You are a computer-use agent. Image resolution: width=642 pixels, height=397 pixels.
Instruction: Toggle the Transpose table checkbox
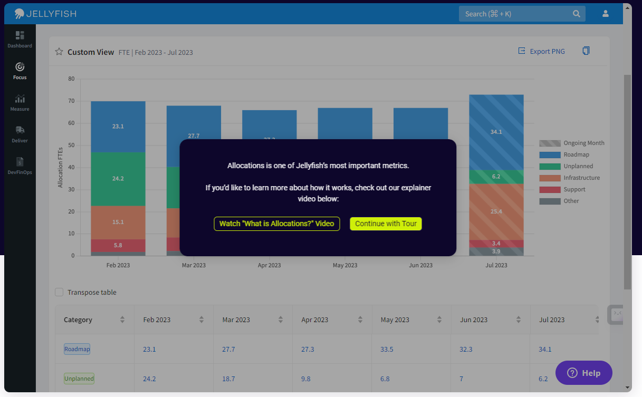pyautogui.click(x=59, y=292)
